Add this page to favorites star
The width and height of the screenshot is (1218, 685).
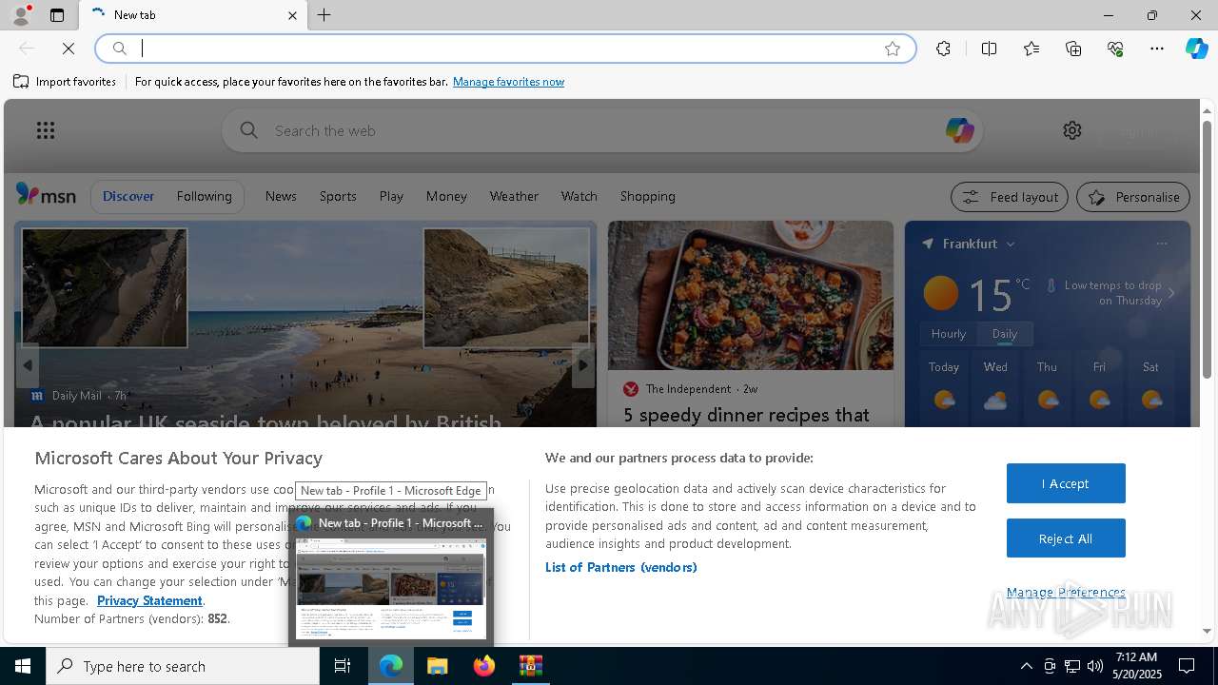tap(893, 49)
